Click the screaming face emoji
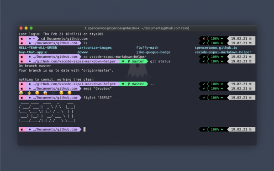Screen dimensions: 274x171 pos(45,93)
